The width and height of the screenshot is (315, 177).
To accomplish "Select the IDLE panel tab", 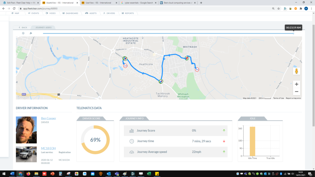I will (x=253, y=118).
